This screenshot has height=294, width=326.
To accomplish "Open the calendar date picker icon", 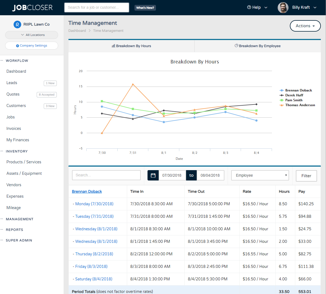I will coord(153,175).
